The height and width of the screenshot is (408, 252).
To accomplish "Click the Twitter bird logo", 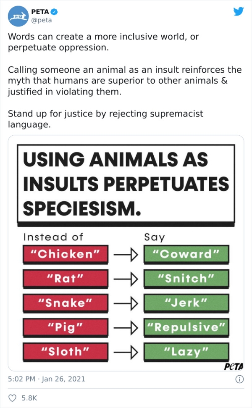I will [239, 12].
